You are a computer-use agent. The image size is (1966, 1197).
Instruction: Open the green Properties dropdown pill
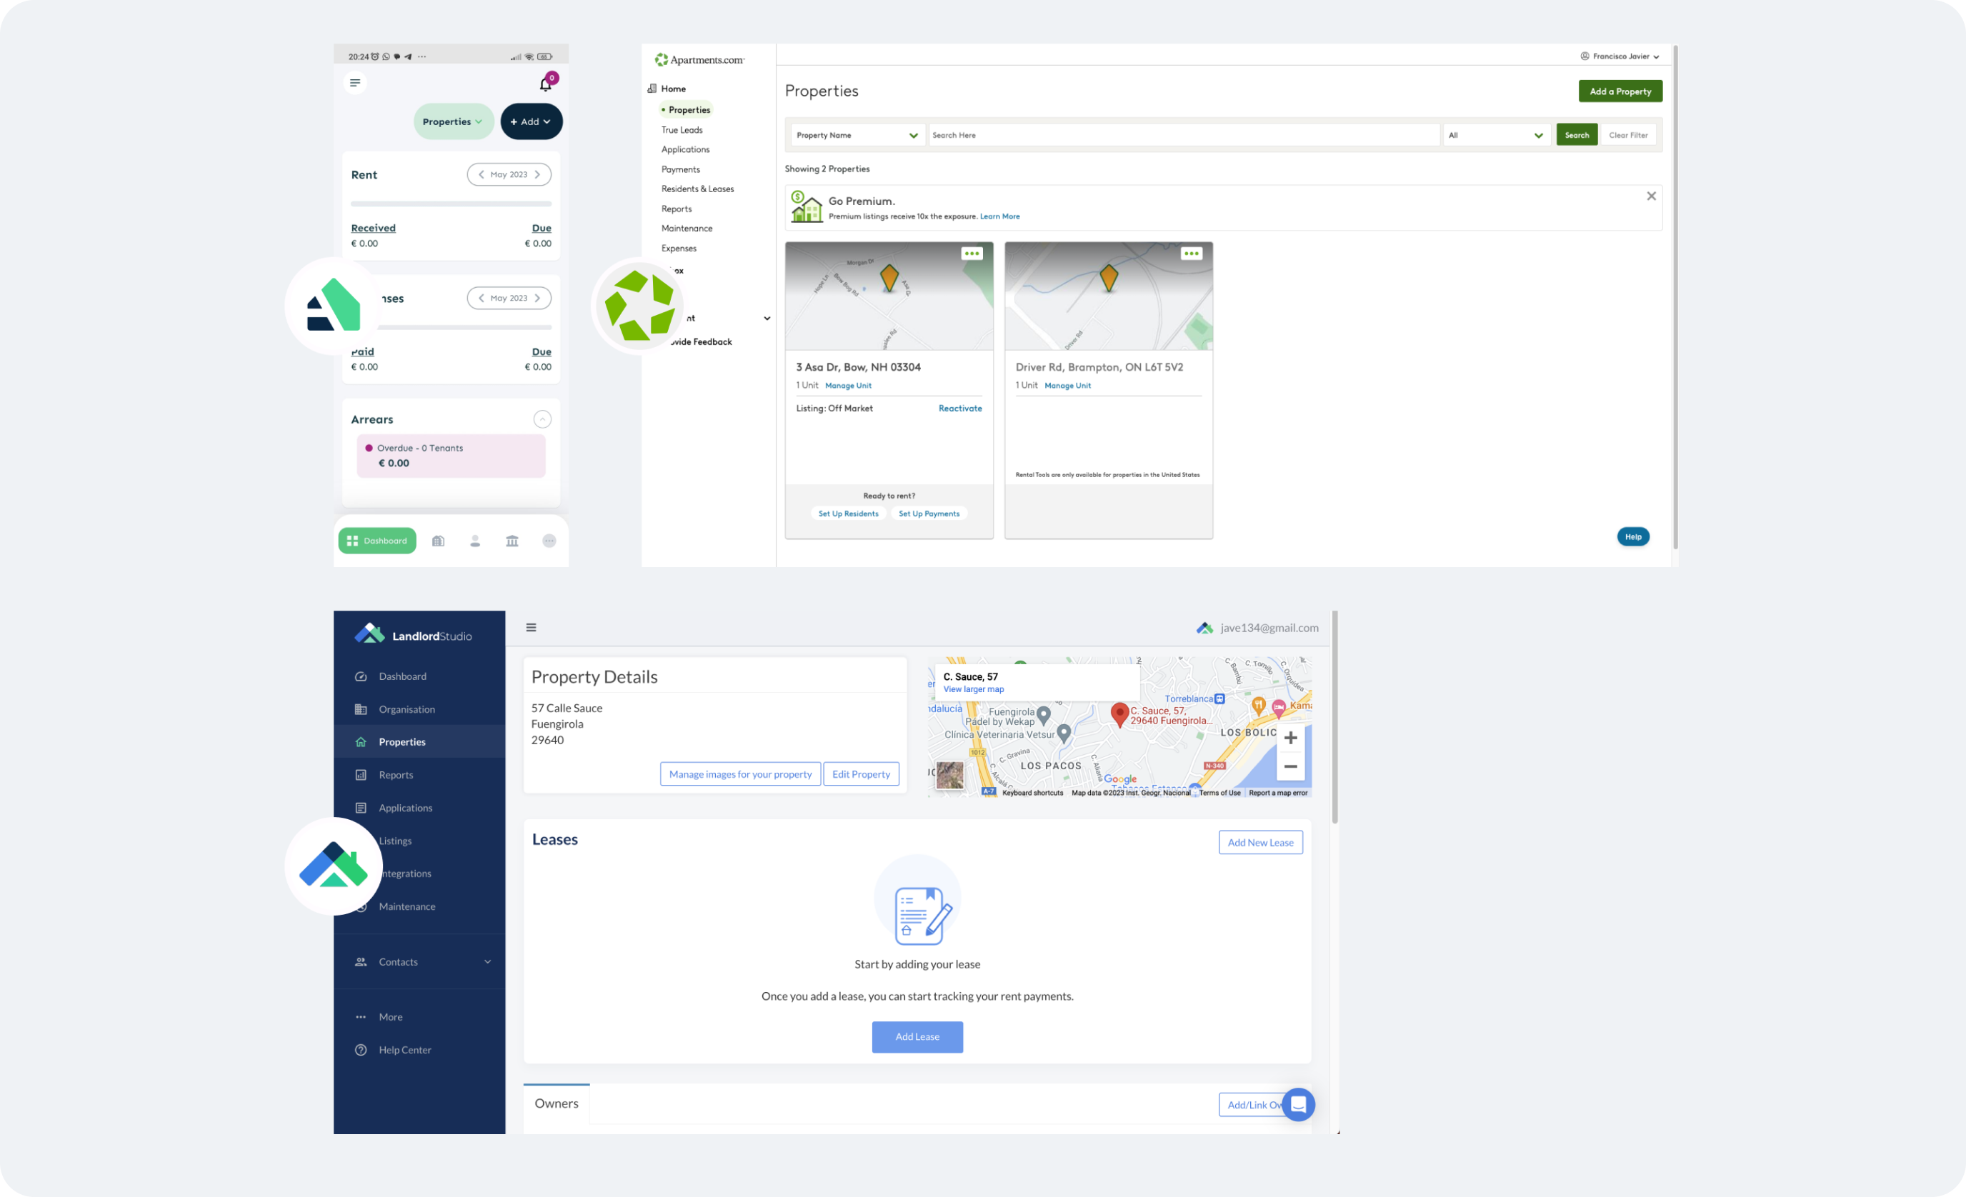tap(452, 122)
